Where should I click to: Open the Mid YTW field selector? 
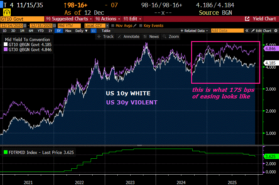[x=69, y=26]
